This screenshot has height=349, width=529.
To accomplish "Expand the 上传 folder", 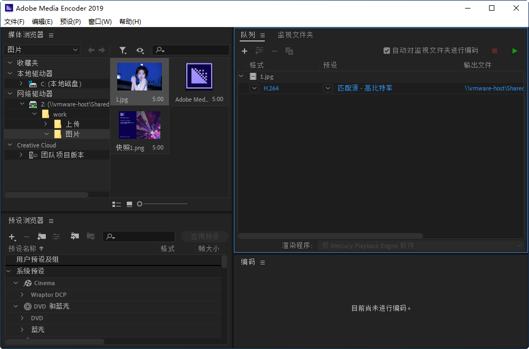I will 46,124.
